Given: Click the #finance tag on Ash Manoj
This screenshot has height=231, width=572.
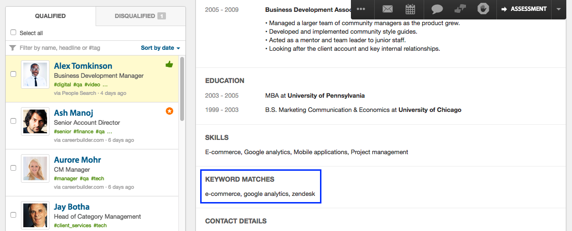Looking at the screenshot, I should click(x=83, y=132).
